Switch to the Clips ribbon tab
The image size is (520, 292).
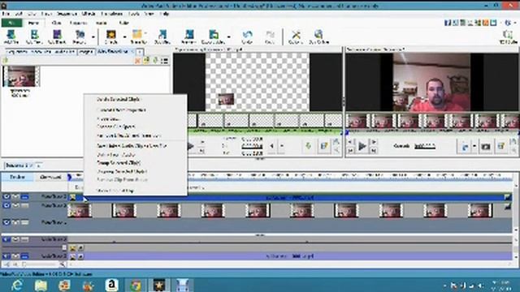(57, 23)
